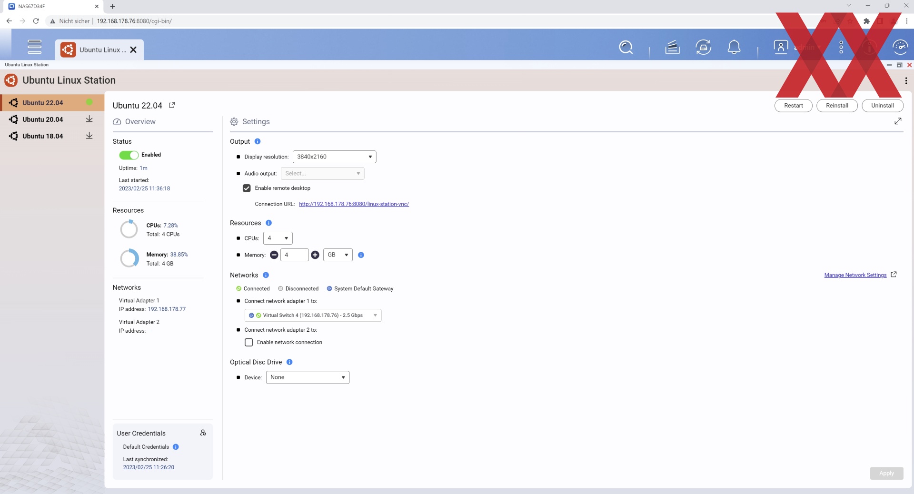Image resolution: width=914 pixels, height=494 pixels.
Task: Show info about Default Credentials
Action: (176, 447)
